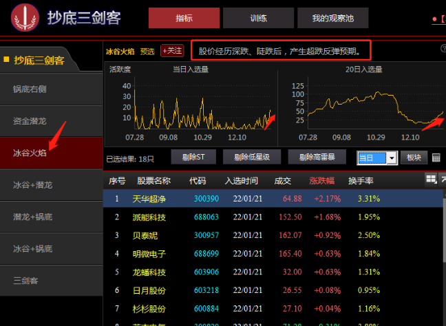Switch to the 指标 tab
Viewport: 446px width, 326px height.
(184, 18)
